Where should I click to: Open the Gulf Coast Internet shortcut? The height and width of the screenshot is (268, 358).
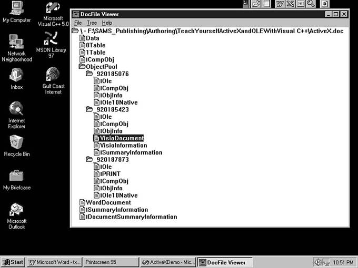(x=52, y=74)
